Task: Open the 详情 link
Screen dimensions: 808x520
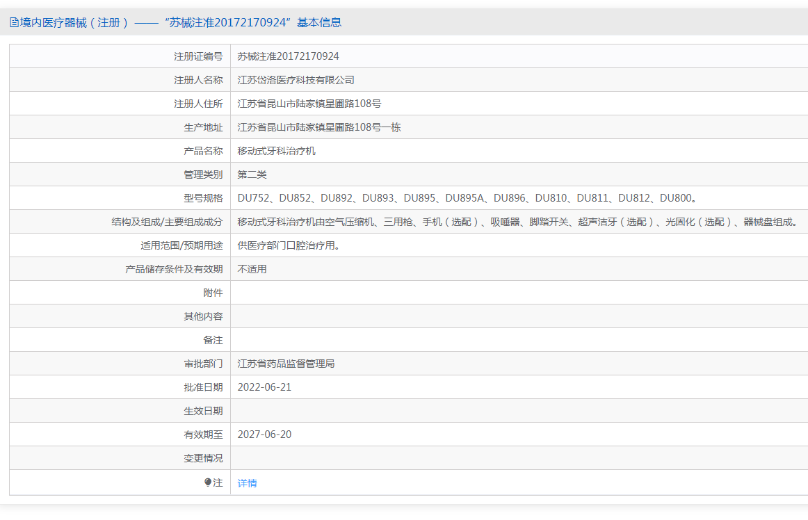Action: coord(248,483)
